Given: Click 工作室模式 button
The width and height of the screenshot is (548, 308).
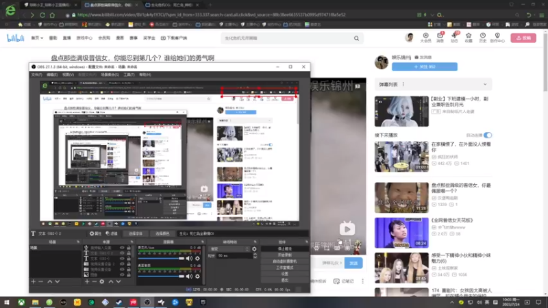Looking at the screenshot, I should pyautogui.click(x=284, y=268).
